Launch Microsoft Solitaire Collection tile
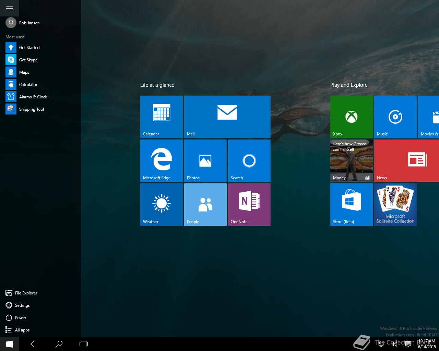This screenshot has width=439, height=351. (395, 205)
